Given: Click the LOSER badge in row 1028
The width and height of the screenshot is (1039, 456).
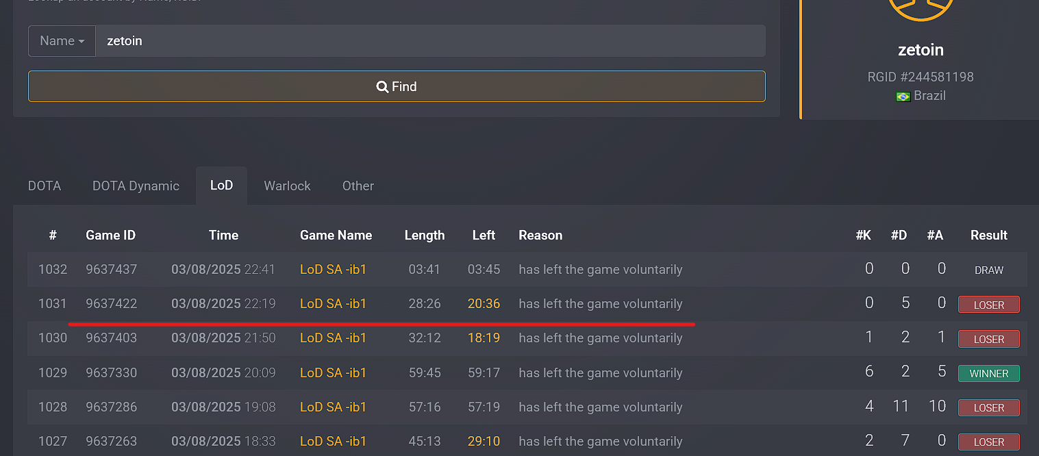Looking at the screenshot, I should point(989,408).
